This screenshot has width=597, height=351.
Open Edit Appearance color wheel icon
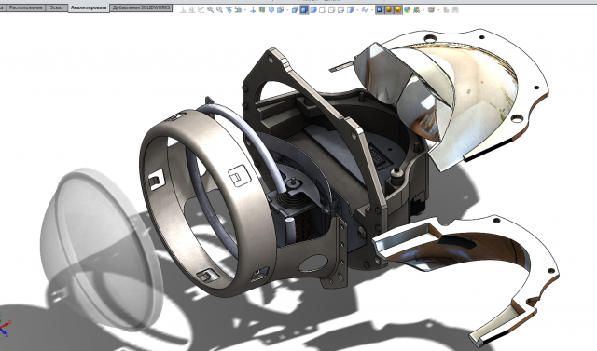click(x=407, y=10)
